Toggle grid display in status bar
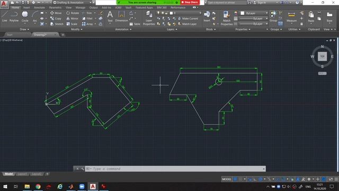Viewport: 339px width, 191px height. tap(235, 179)
